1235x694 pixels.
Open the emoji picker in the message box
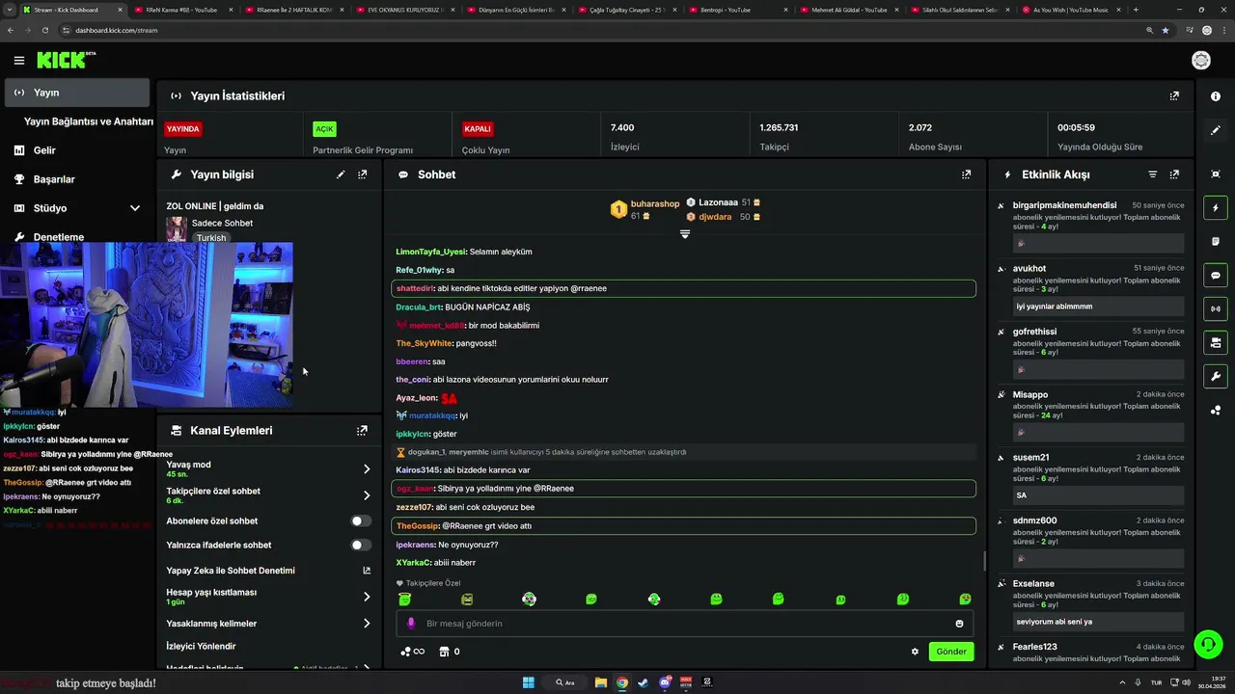(x=959, y=624)
